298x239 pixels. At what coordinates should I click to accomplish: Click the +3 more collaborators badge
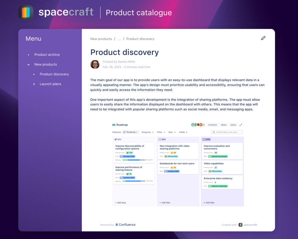click(203, 125)
